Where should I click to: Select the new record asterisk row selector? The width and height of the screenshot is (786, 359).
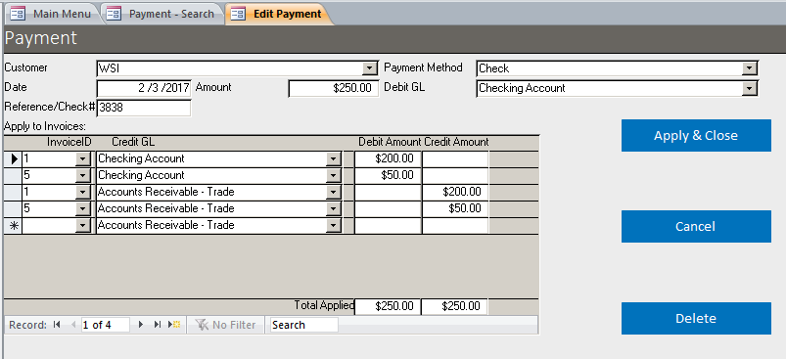pyautogui.click(x=14, y=226)
